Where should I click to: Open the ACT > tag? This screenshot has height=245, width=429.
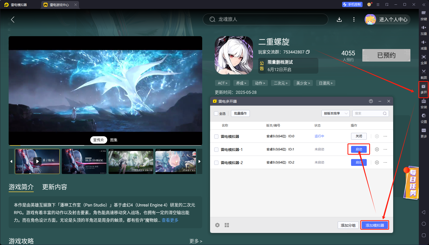pos(223,83)
